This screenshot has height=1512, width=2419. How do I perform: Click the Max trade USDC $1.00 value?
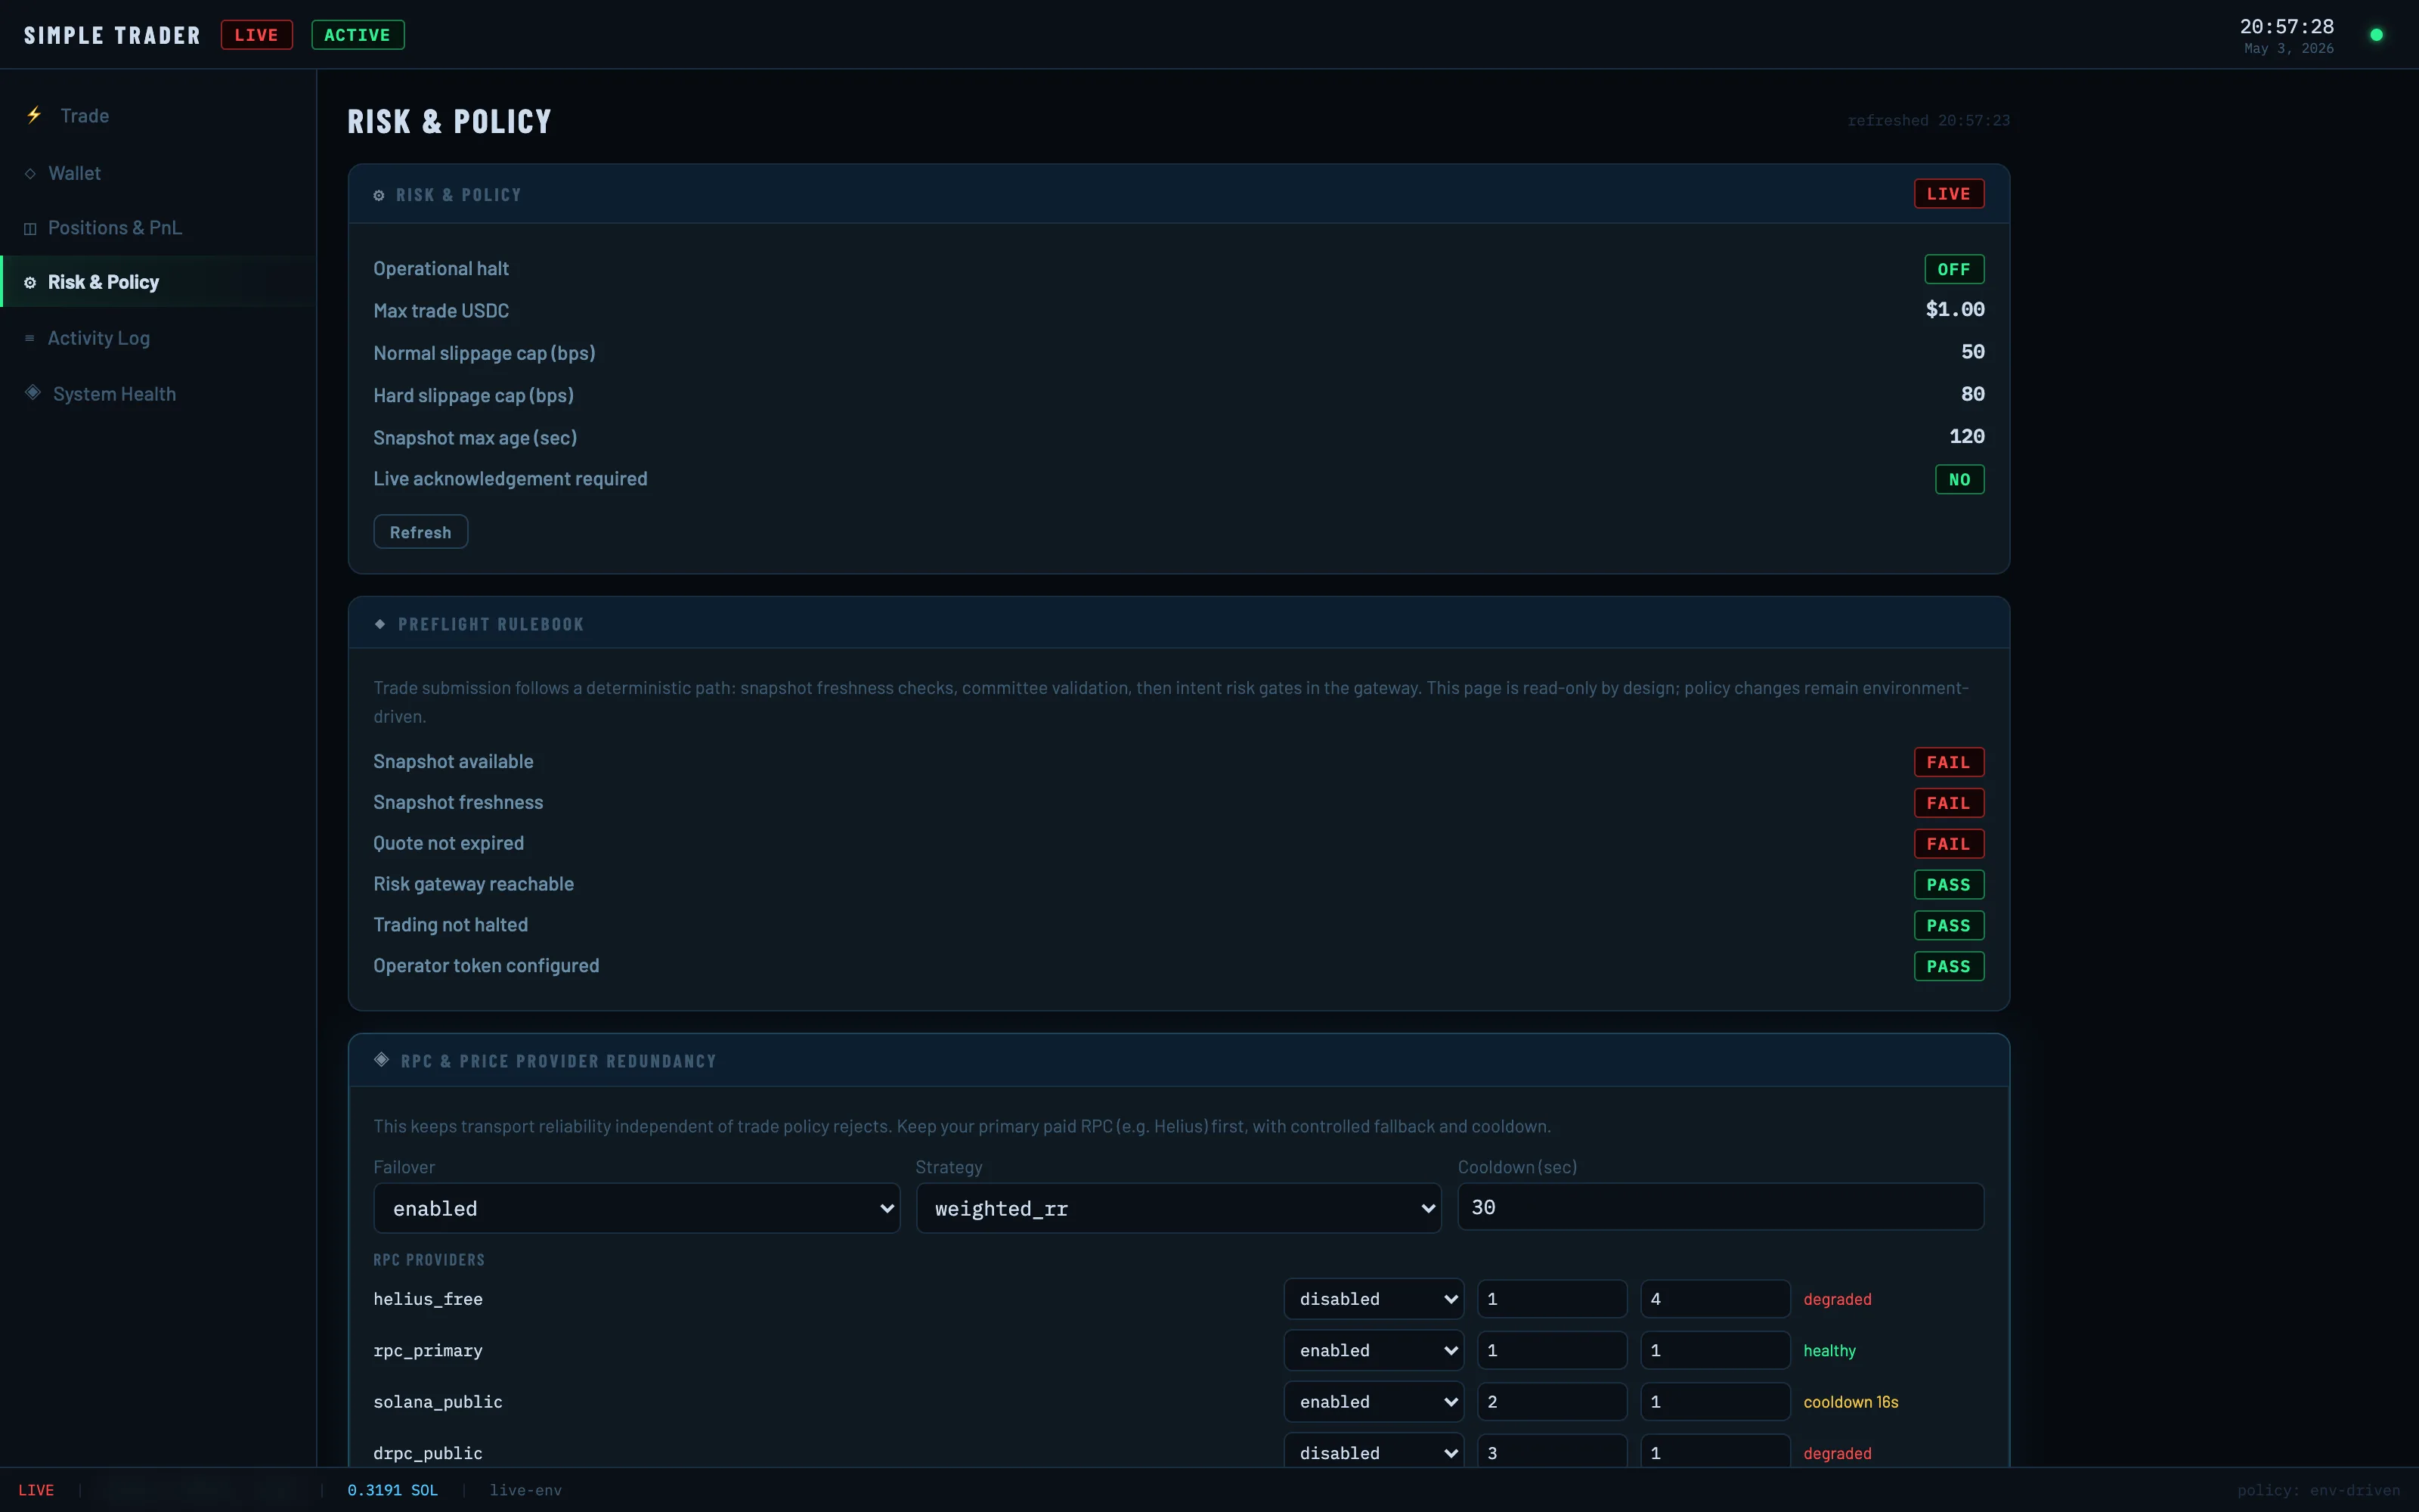[x=1955, y=309]
